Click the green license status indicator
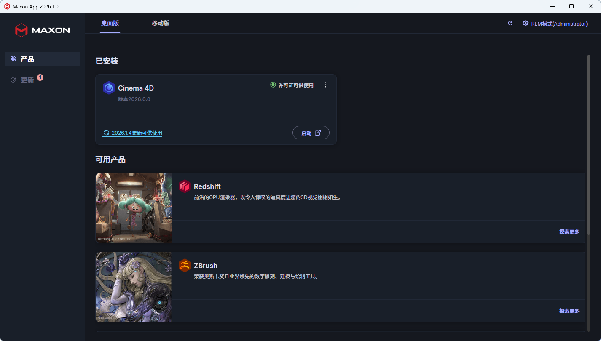601x341 pixels. tap(273, 85)
